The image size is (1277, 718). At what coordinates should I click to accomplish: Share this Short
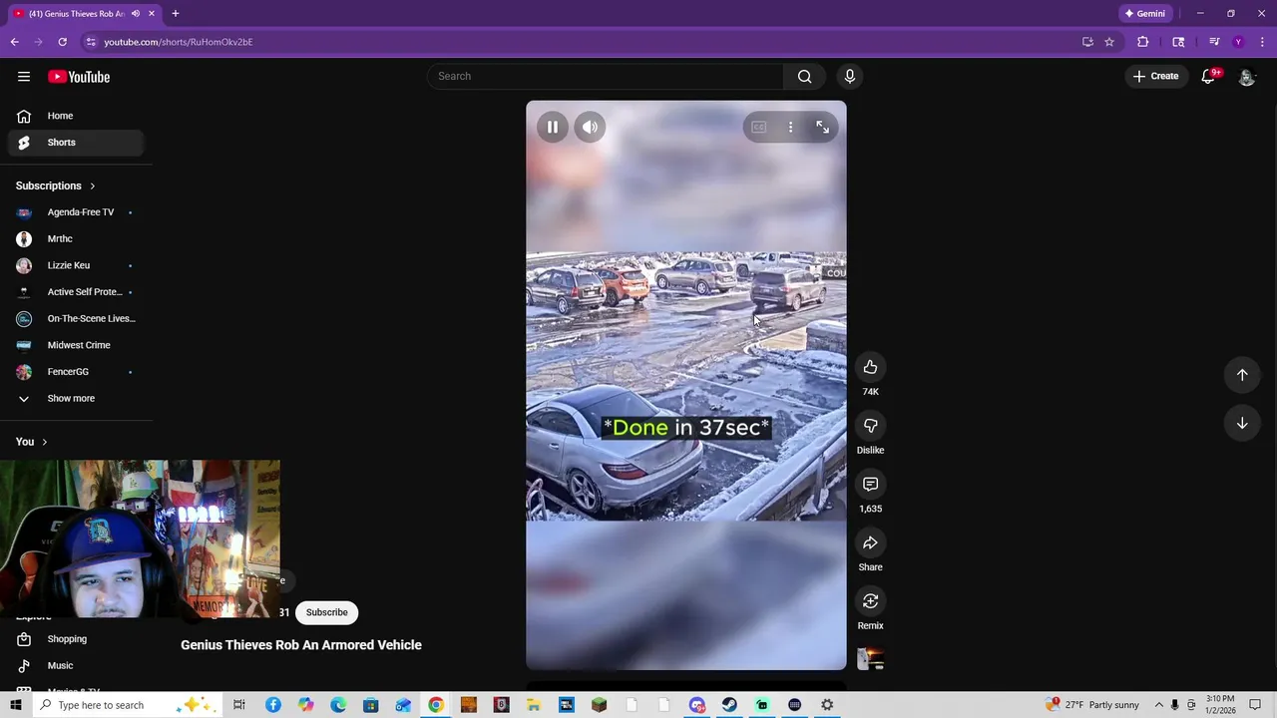pos(870,542)
